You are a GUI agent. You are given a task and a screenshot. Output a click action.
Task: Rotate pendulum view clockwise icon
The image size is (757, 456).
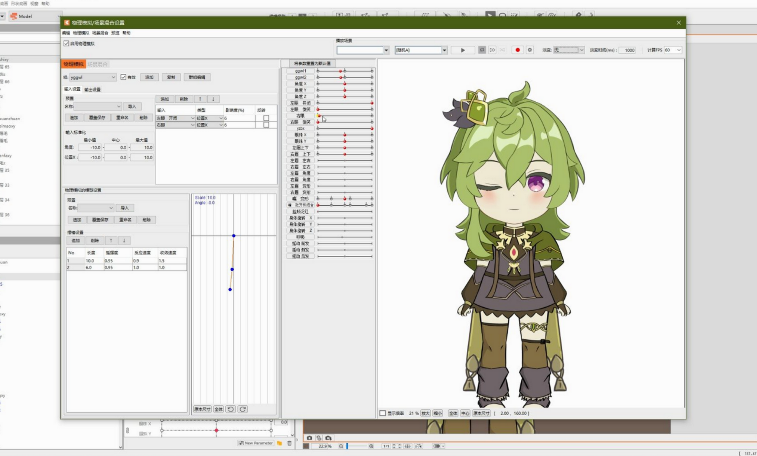coord(243,409)
